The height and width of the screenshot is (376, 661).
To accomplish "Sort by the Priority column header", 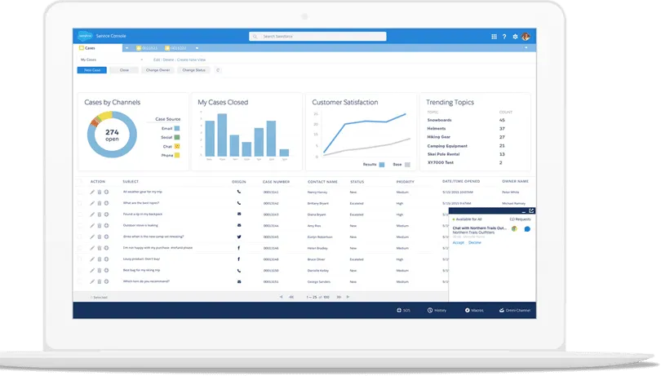I will point(405,182).
